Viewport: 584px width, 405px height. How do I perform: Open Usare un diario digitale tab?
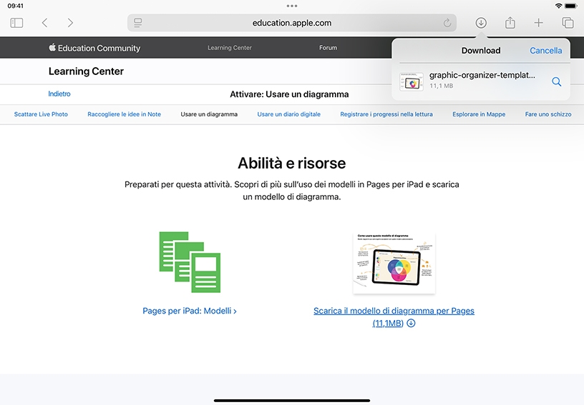point(288,114)
